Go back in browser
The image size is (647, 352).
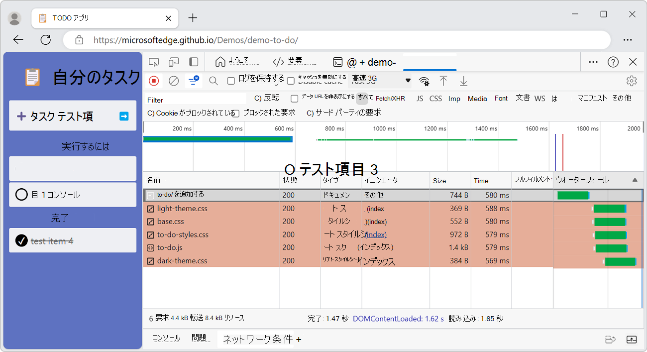click(x=18, y=40)
